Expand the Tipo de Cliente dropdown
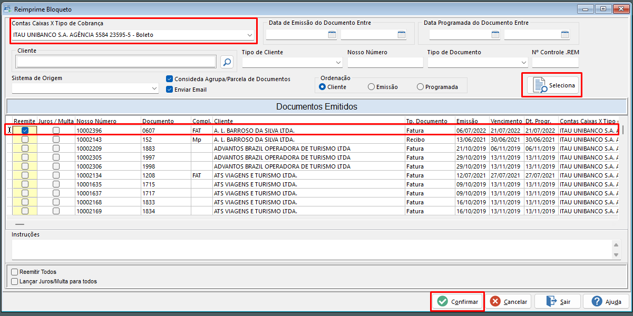 click(x=337, y=63)
